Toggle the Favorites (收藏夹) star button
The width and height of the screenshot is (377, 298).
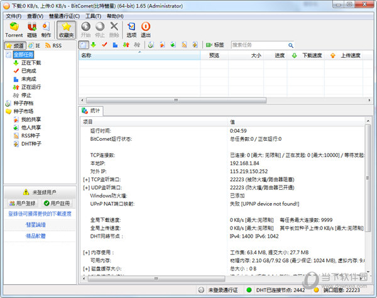(x=66, y=30)
